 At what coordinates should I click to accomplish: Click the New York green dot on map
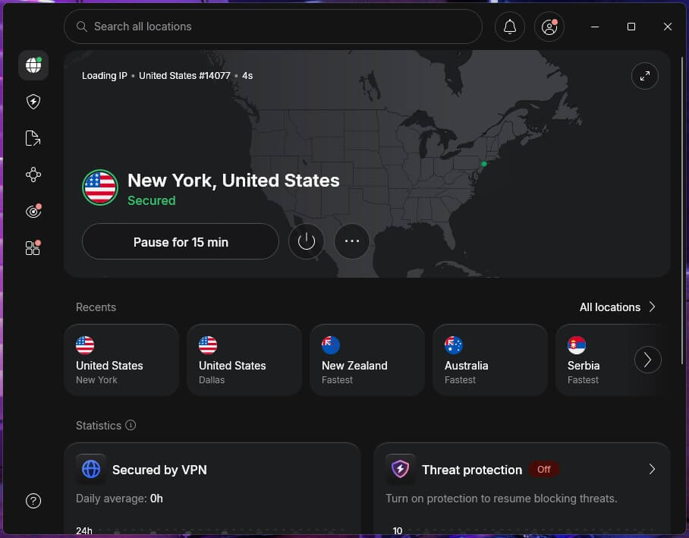[484, 164]
